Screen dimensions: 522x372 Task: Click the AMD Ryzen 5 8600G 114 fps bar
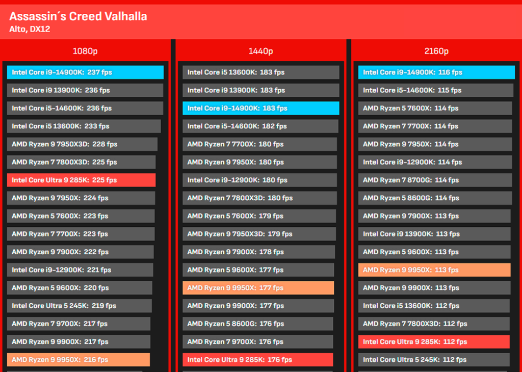click(x=435, y=198)
